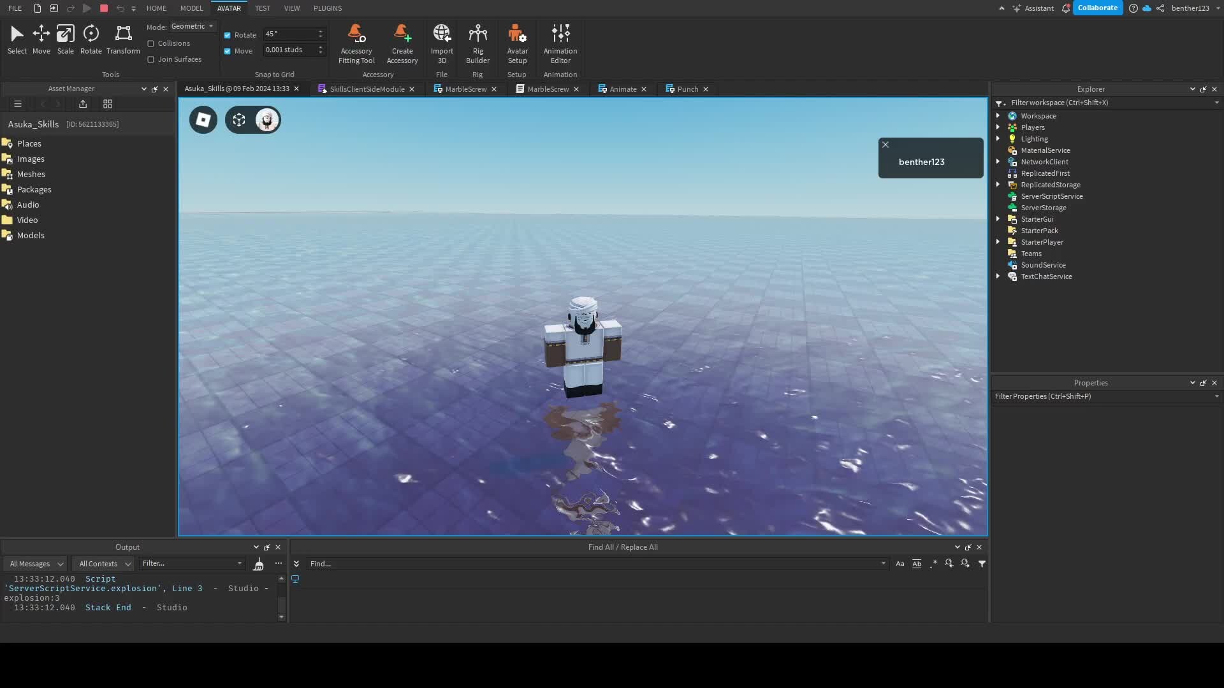This screenshot has width=1224, height=688.
Task: Launch the Rig Builder
Action: coord(477,41)
